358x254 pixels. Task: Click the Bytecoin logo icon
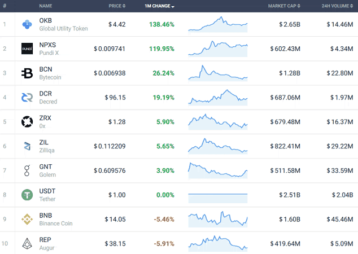[x=27, y=73]
